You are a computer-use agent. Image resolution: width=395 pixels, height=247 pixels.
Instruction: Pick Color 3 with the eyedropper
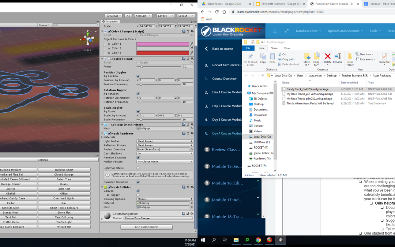click(192, 53)
